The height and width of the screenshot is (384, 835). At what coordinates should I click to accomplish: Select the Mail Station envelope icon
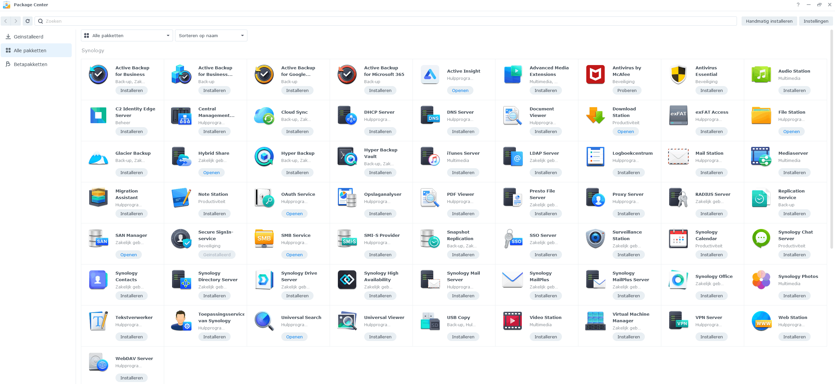coord(678,157)
